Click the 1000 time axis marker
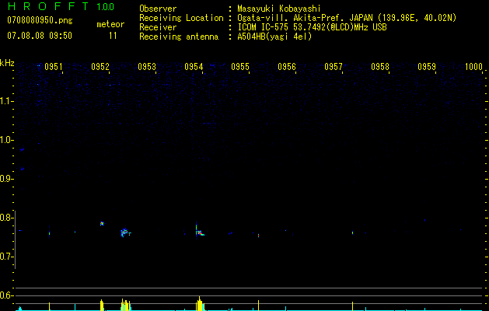The width and height of the screenshot is (489, 311). coord(473,67)
